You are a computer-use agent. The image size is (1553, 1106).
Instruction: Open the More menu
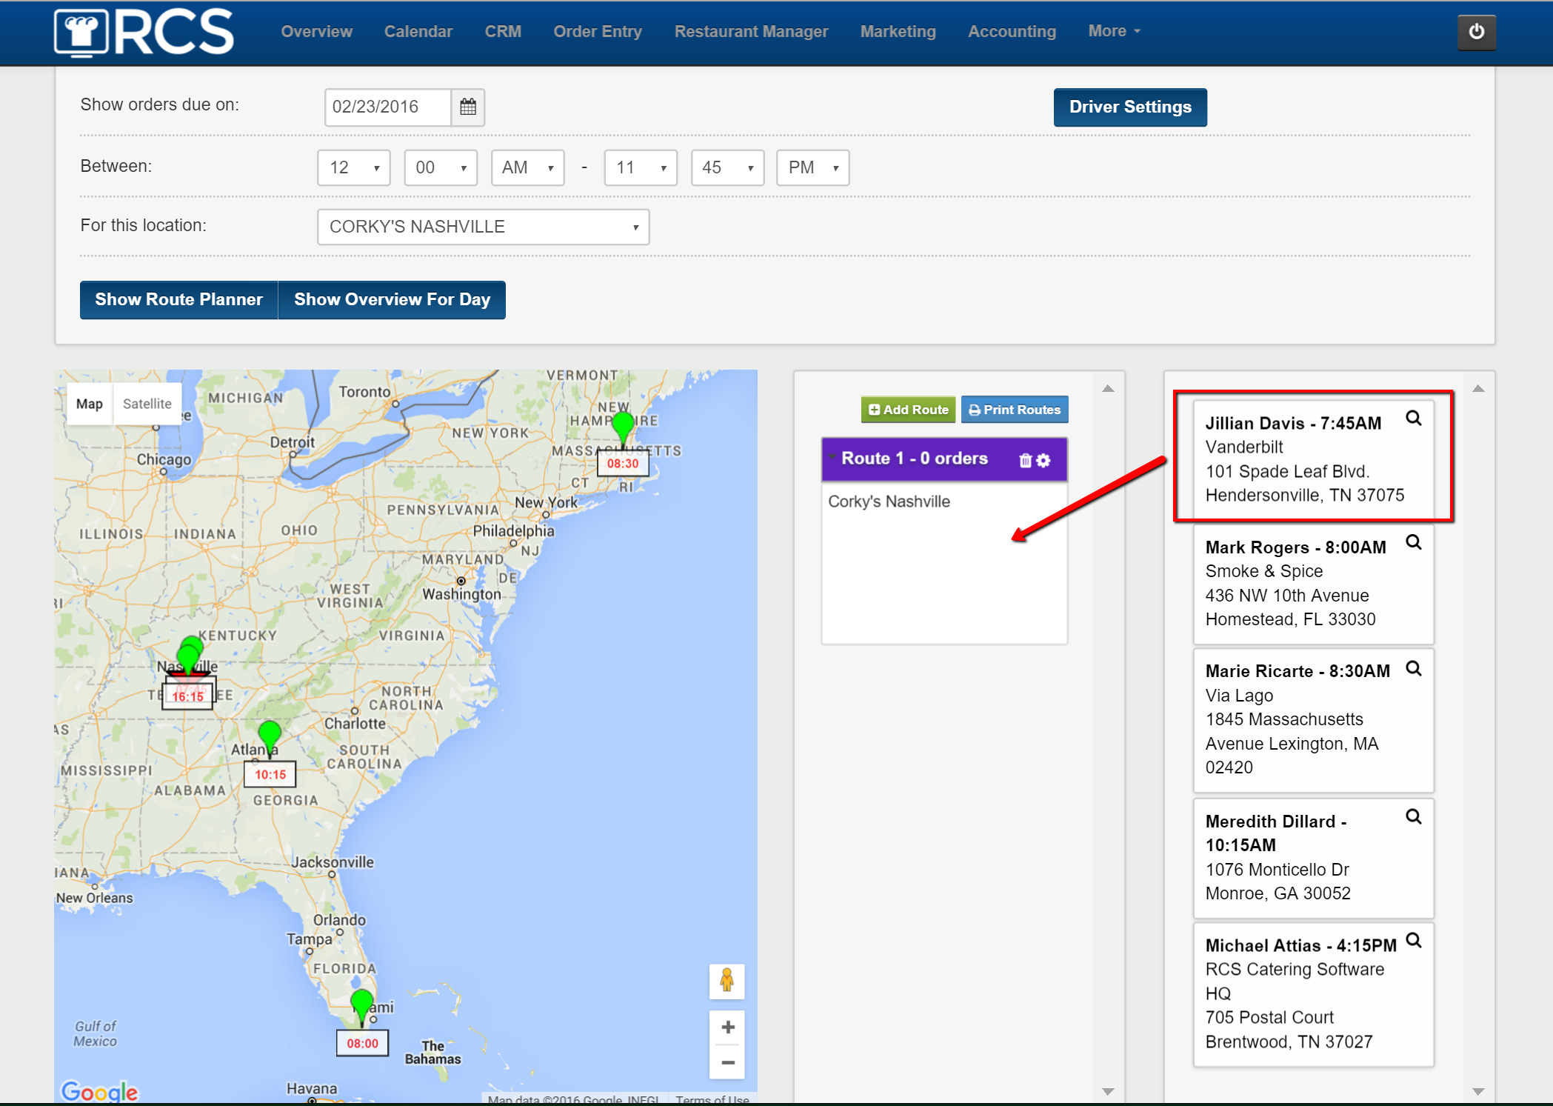tap(1113, 31)
